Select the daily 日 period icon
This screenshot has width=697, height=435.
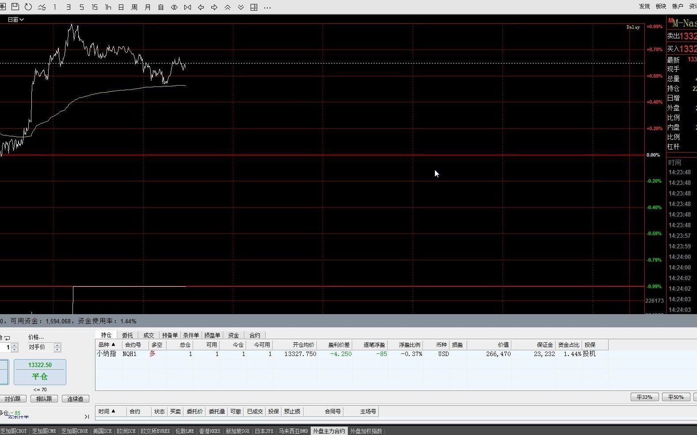coord(121,7)
